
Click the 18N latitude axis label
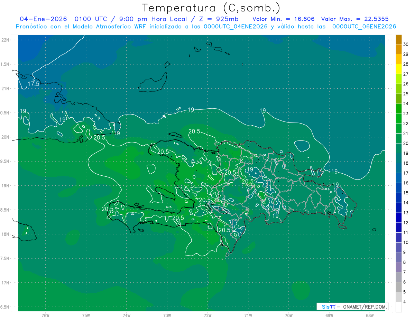tap(5, 234)
